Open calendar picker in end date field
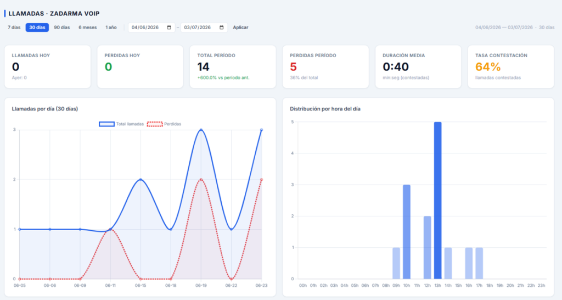Image resolution: width=562 pixels, height=300 pixels. pos(222,27)
